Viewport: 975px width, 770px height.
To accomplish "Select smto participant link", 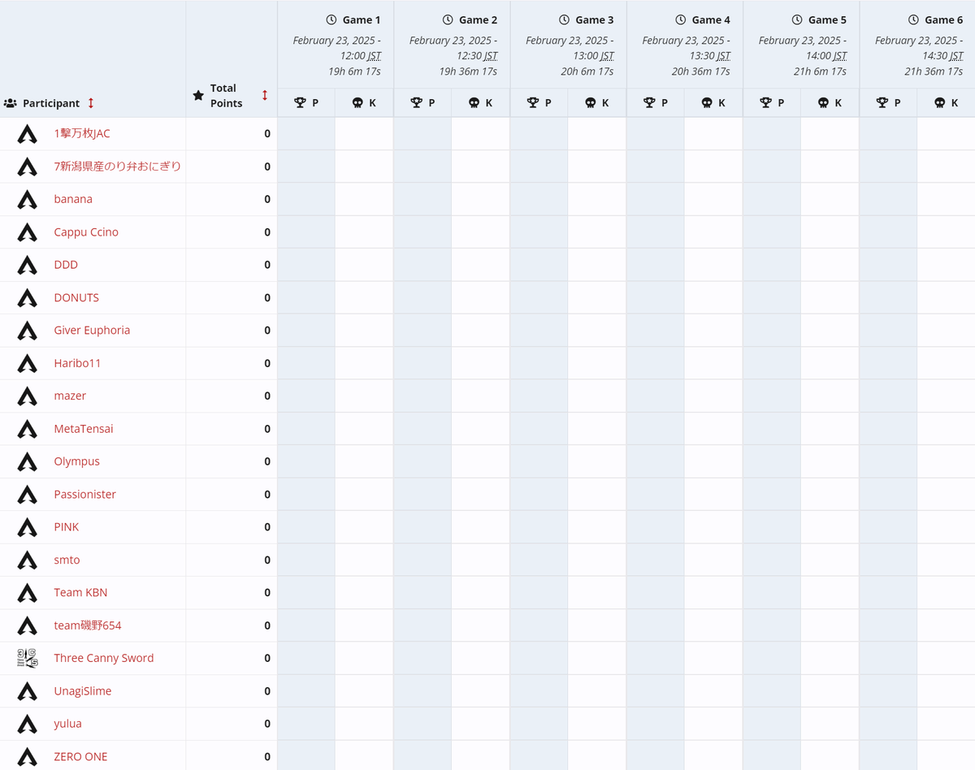I will click(x=67, y=560).
